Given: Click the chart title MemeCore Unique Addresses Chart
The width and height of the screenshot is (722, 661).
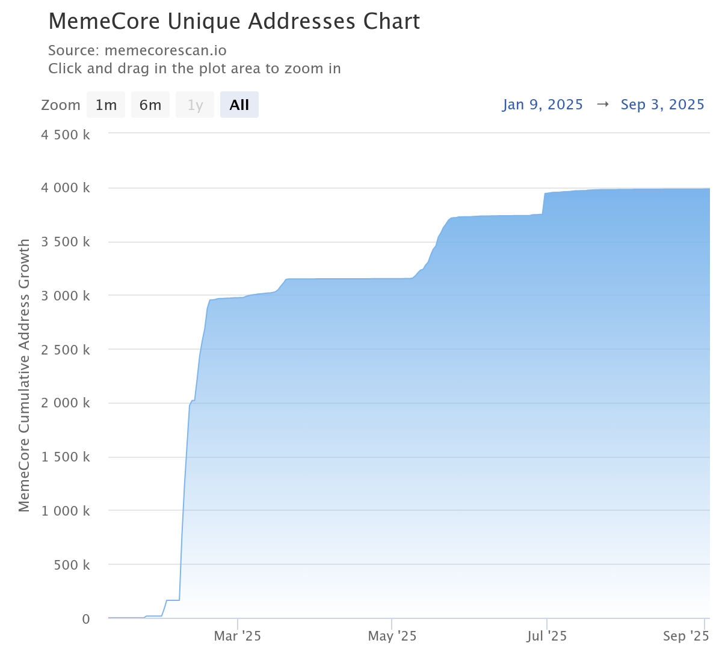Looking at the screenshot, I should coord(234,21).
